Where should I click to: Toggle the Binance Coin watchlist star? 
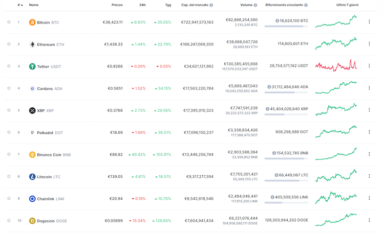tap(9, 154)
